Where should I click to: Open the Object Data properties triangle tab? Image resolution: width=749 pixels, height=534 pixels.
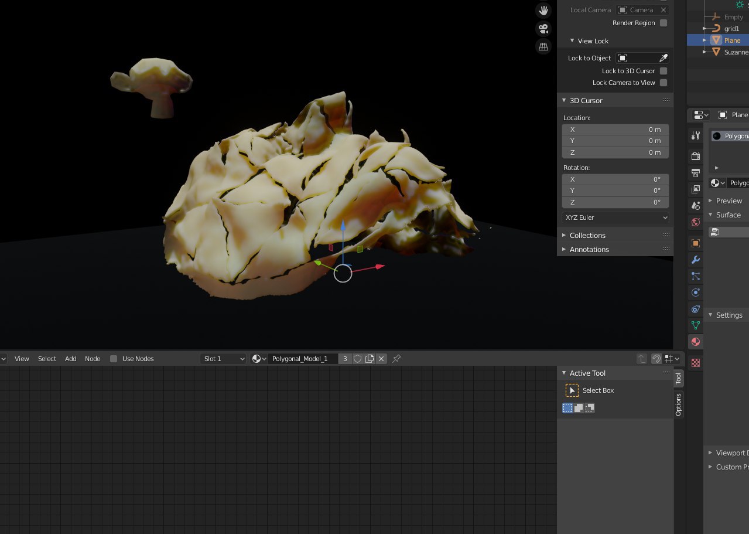[x=696, y=325]
